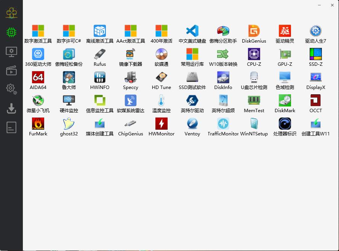
Task: Open the DiskGenius tool icon
Action: pyautogui.click(x=254, y=31)
